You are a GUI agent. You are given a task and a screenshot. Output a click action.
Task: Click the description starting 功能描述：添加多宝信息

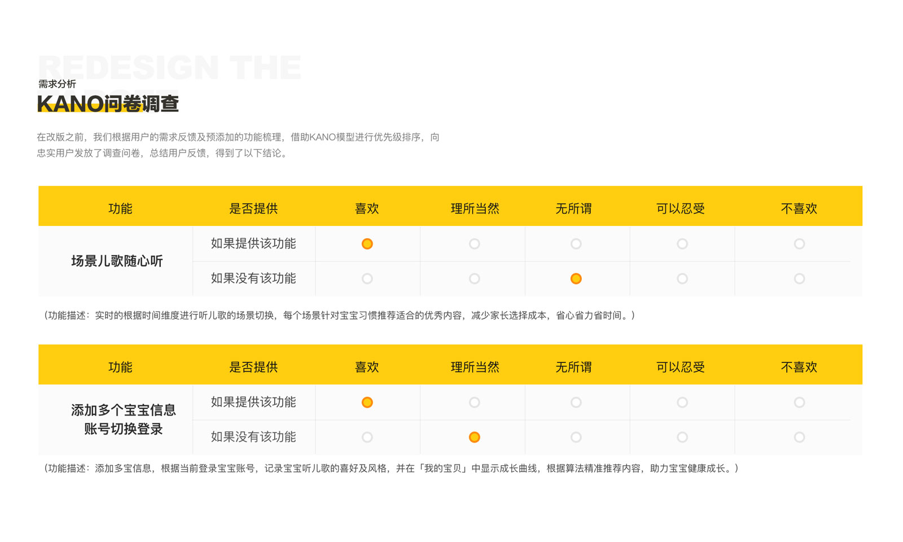click(391, 469)
